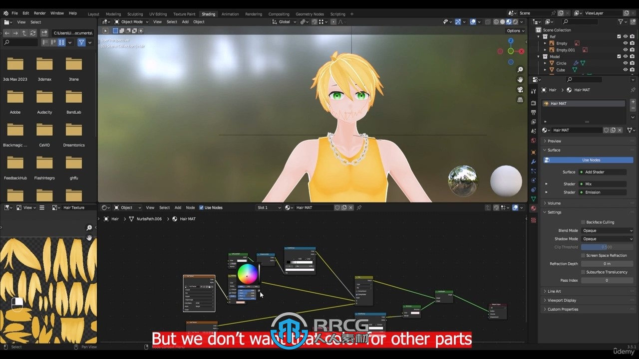Enable wireframe viewport shading
The height and width of the screenshot is (359, 639).
click(496, 22)
